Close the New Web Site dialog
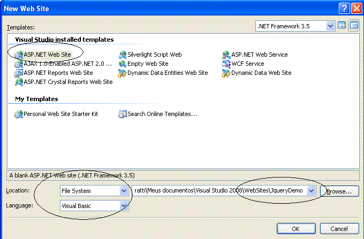 (357, 9)
